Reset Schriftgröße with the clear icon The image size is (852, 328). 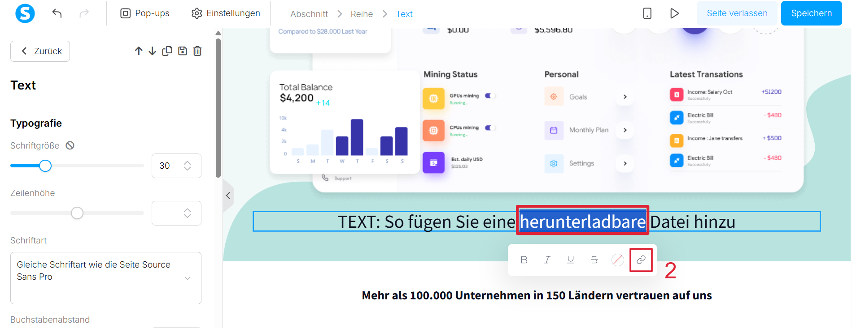pyautogui.click(x=70, y=145)
